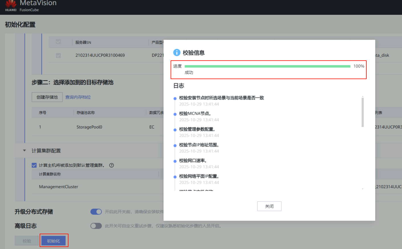Toggle the 升级分布式存储 switch off
The height and width of the screenshot is (249, 402).
pos(96,212)
